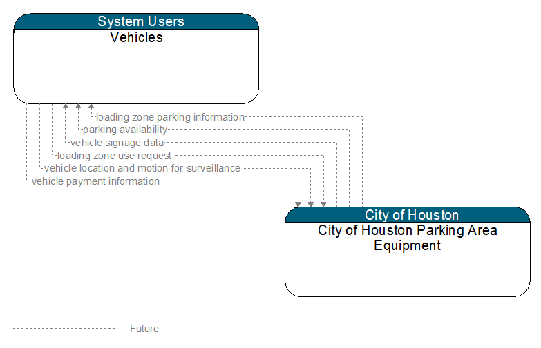Click 'vehicle location and motion for surveillance' label
The height and width of the screenshot is (348, 541).
coord(142,168)
